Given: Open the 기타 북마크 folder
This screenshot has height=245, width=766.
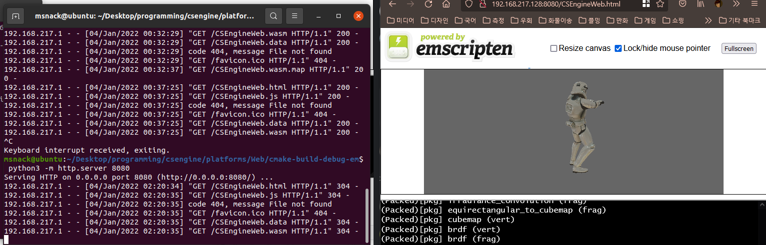Looking at the screenshot, I should (x=740, y=20).
